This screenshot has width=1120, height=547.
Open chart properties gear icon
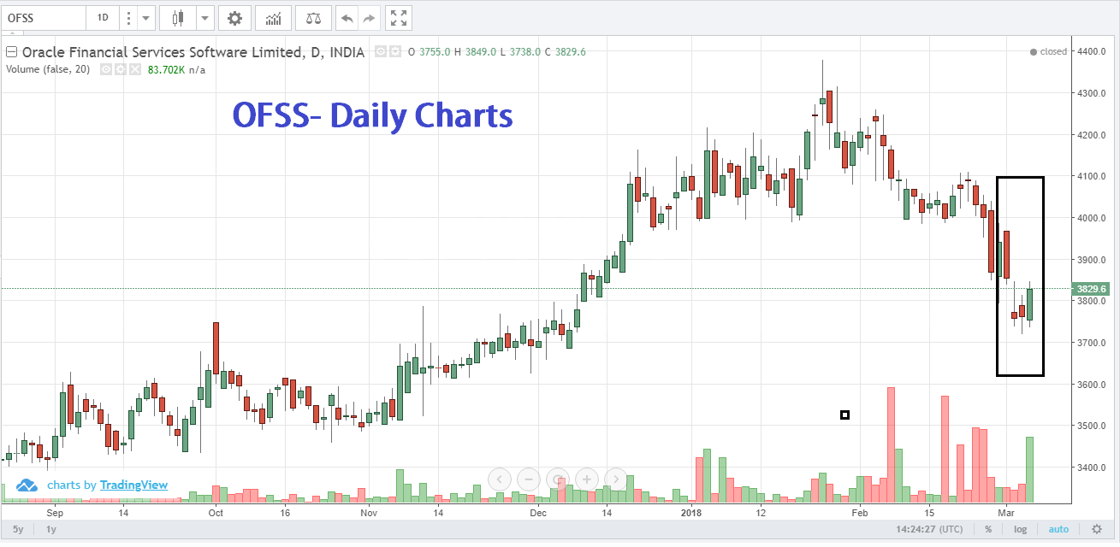234,17
